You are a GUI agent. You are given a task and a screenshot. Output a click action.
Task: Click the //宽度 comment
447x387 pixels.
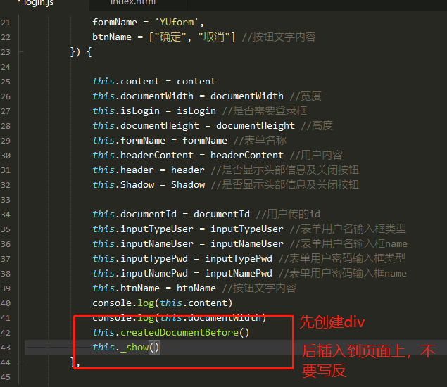pos(306,96)
